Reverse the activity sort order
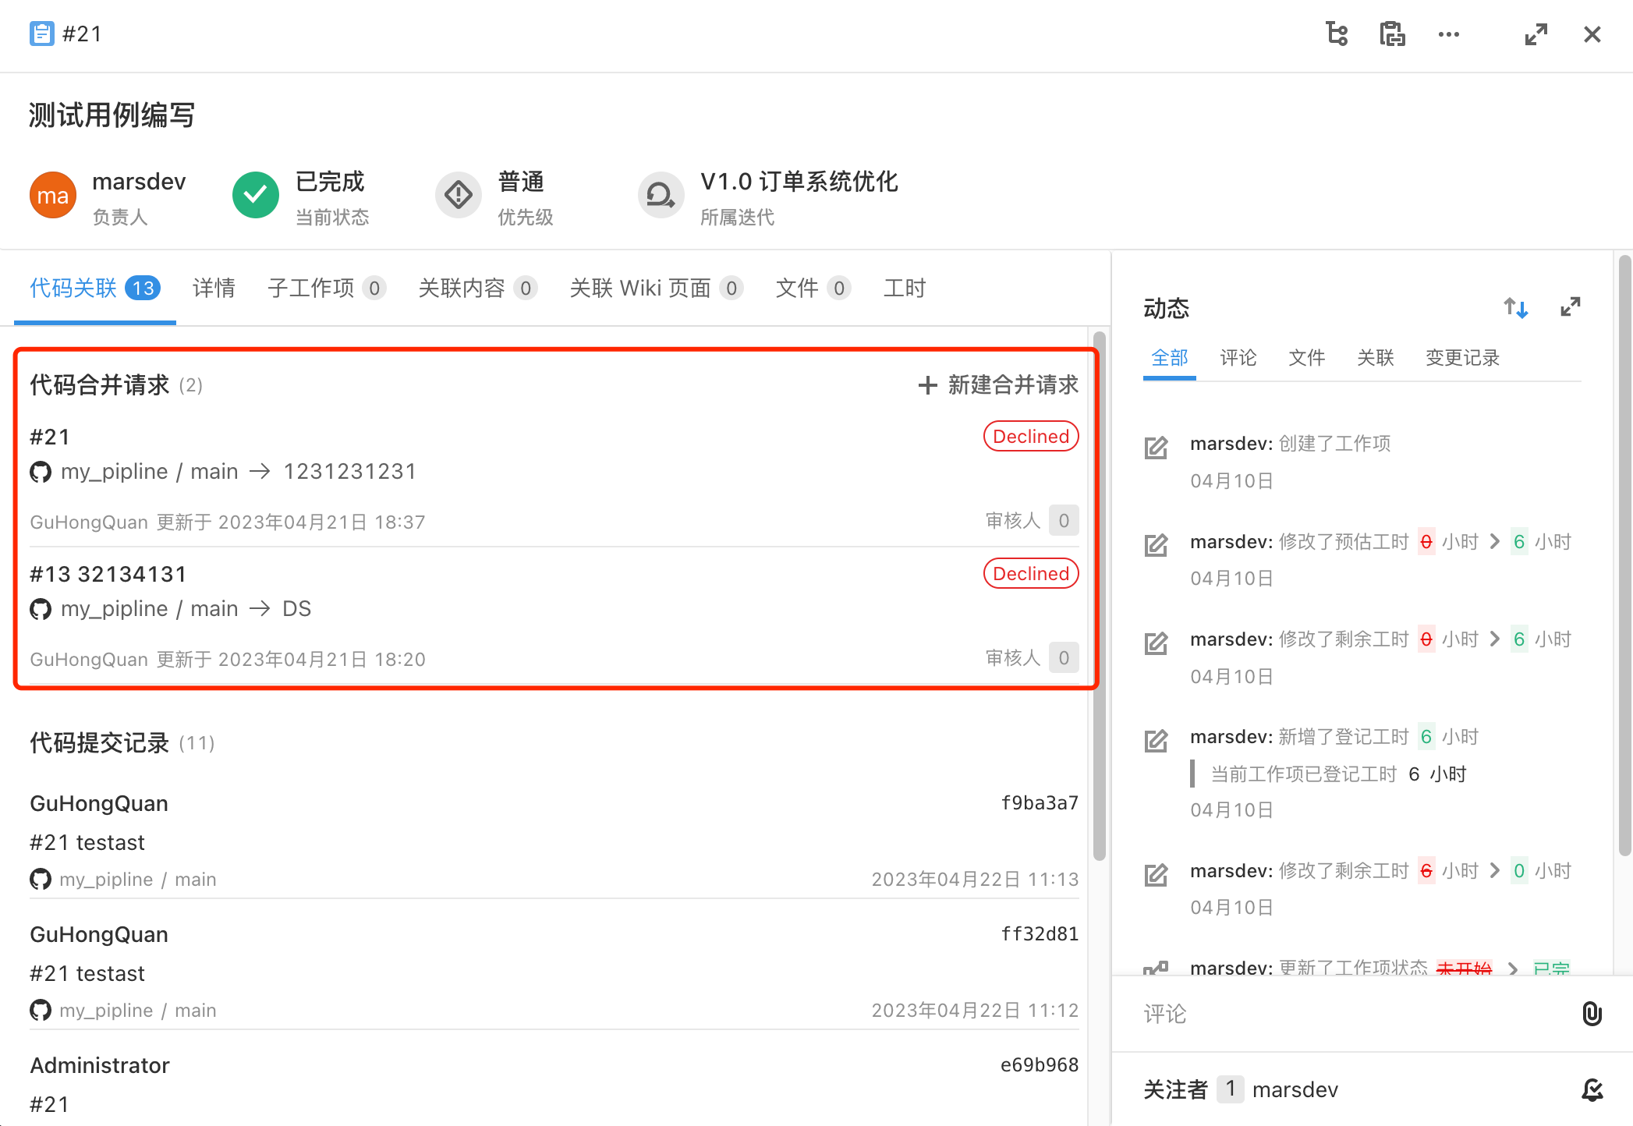This screenshot has height=1126, width=1633. (x=1516, y=308)
